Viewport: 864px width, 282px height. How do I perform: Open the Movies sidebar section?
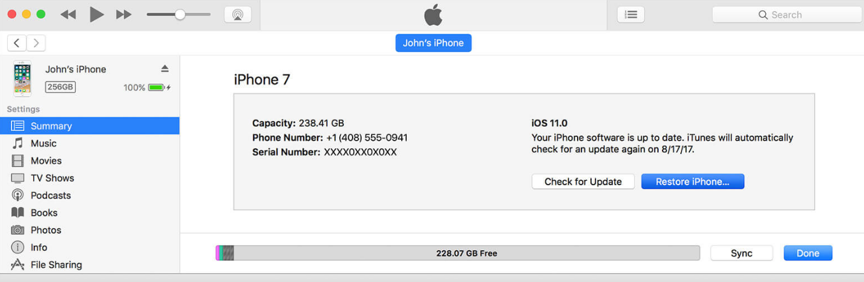click(89, 160)
